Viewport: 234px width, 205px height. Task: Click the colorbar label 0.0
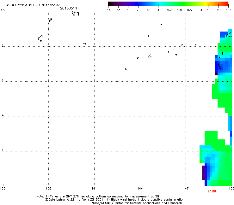click(218, 10)
